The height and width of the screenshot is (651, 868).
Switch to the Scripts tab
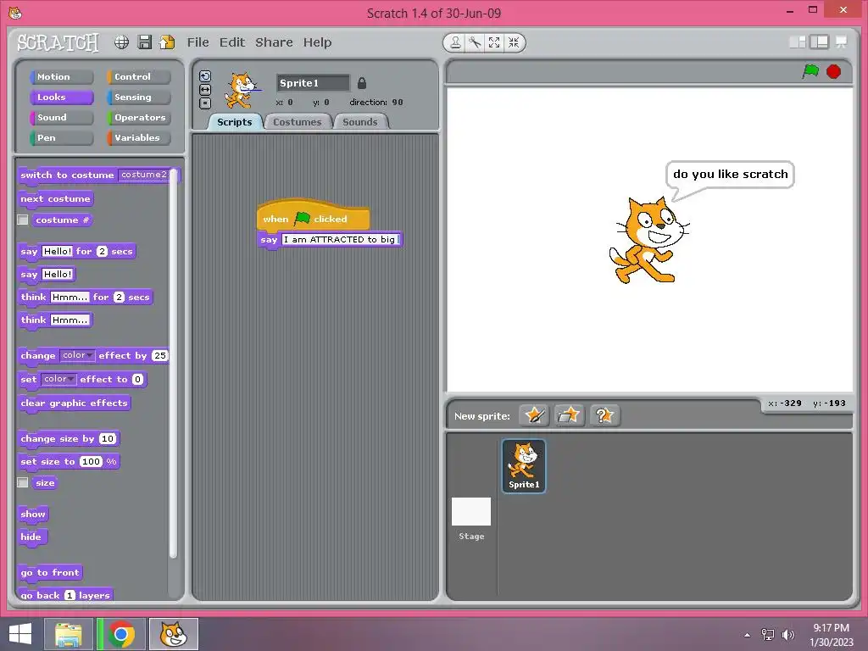tap(234, 122)
